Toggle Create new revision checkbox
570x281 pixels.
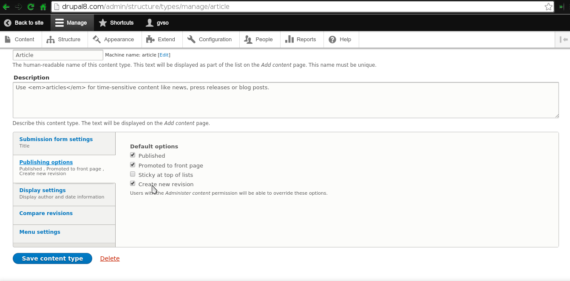pos(133,184)
